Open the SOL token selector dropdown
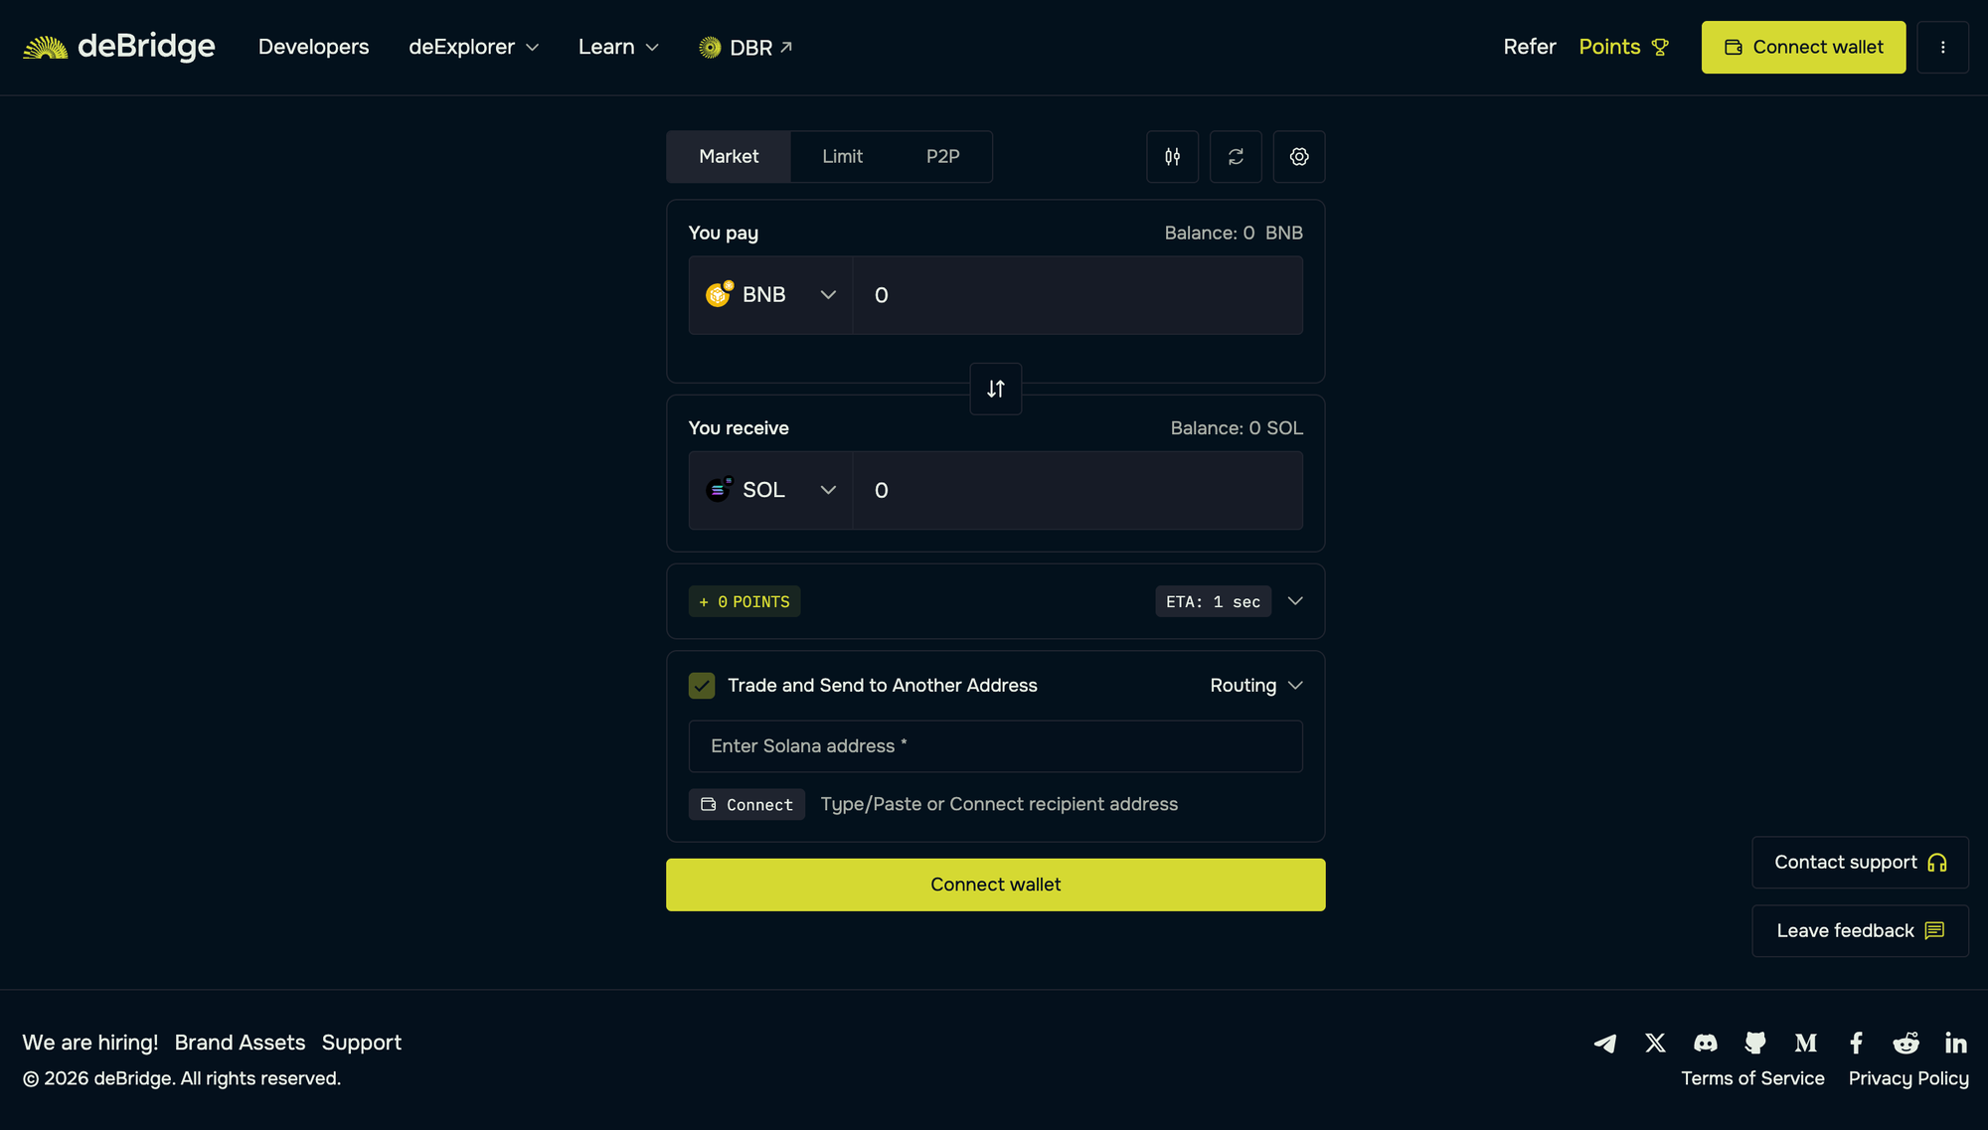The height and width of the screenshot is (1130, 1988). [x=770, y=490]
